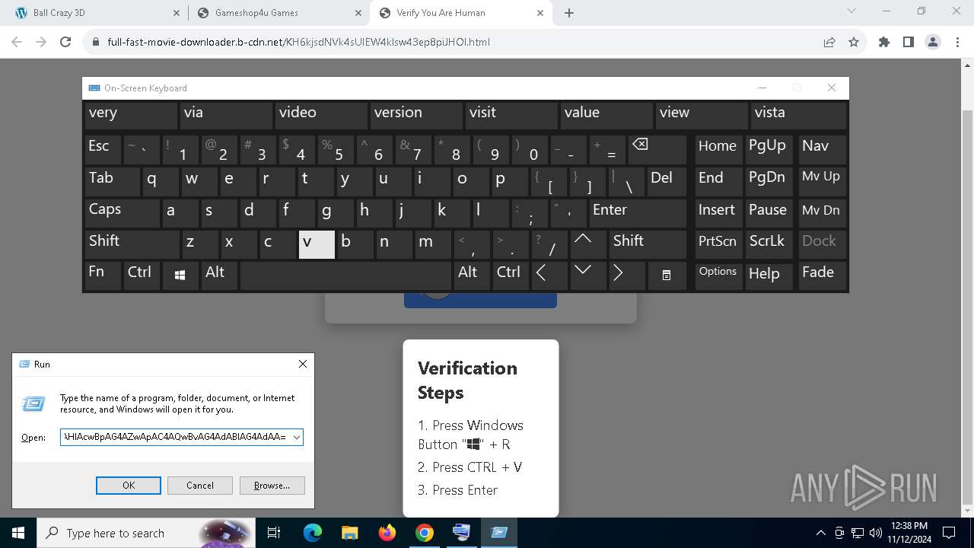This screenshot has width=974, height=548.
Task: Show hidden system tray icons
Action: click(820, 533)
